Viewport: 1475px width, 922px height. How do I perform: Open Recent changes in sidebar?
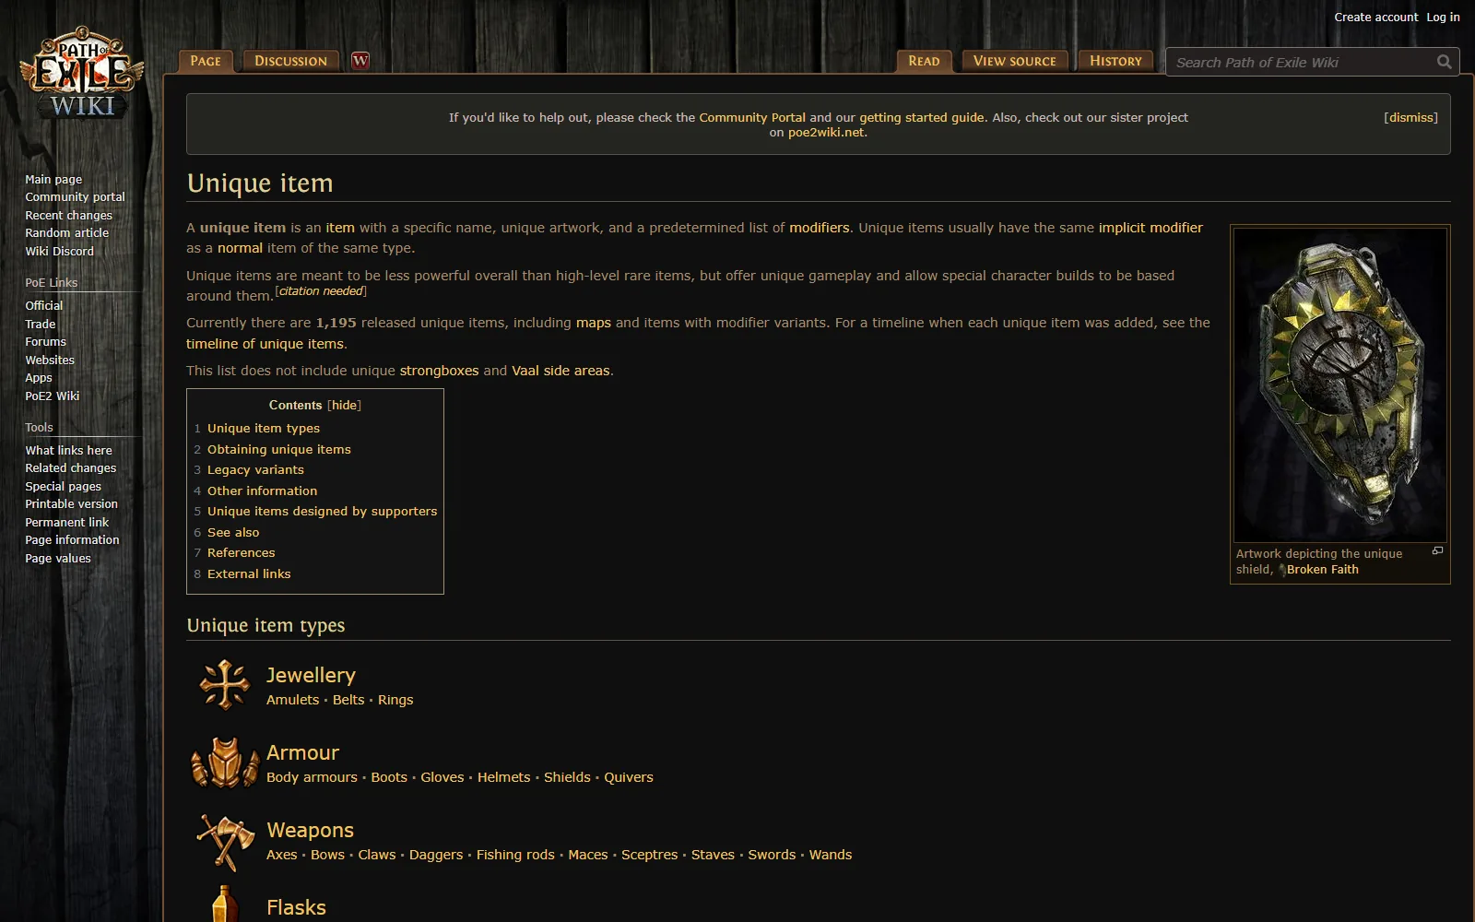pyautogui.click(x=68, y=215)
